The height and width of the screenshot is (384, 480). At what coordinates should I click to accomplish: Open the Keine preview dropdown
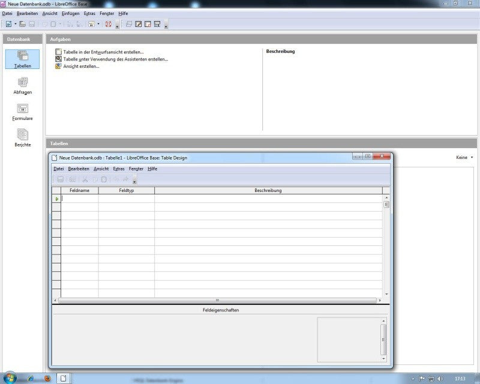pyautogui.click(x=464, y=157)
